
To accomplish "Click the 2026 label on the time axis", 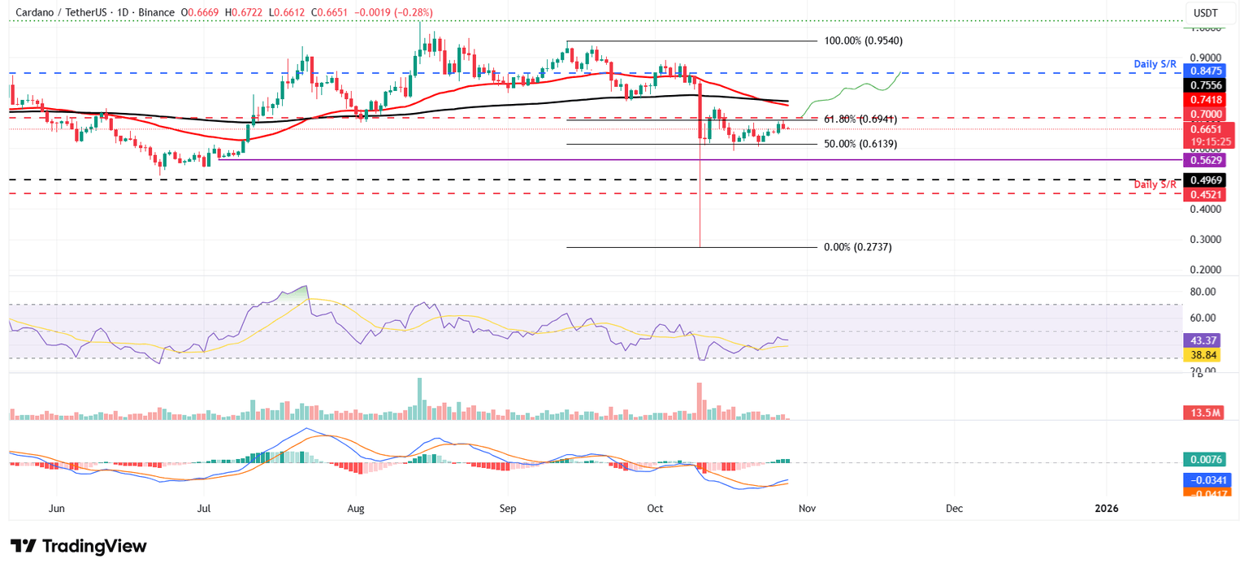I will [x=1105, y=508].
